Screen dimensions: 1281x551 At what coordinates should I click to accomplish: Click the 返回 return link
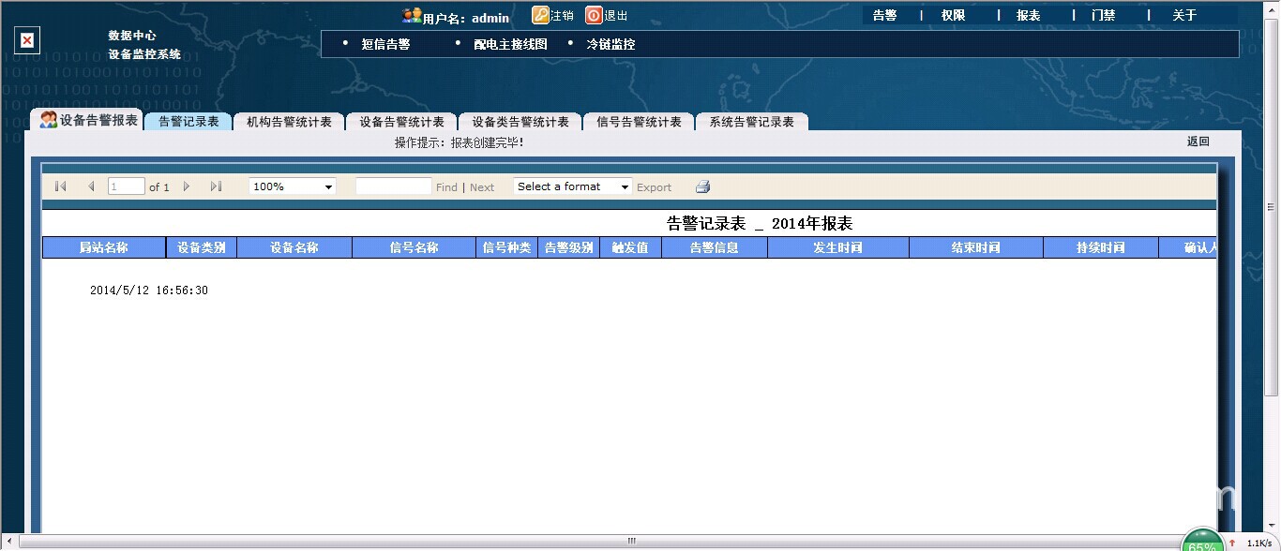coord(1200,141)
